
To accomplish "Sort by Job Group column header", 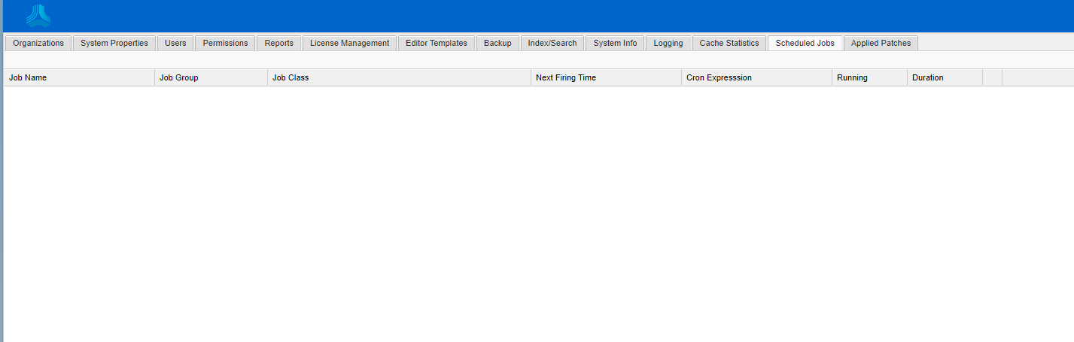I will [x=211, y=77].
